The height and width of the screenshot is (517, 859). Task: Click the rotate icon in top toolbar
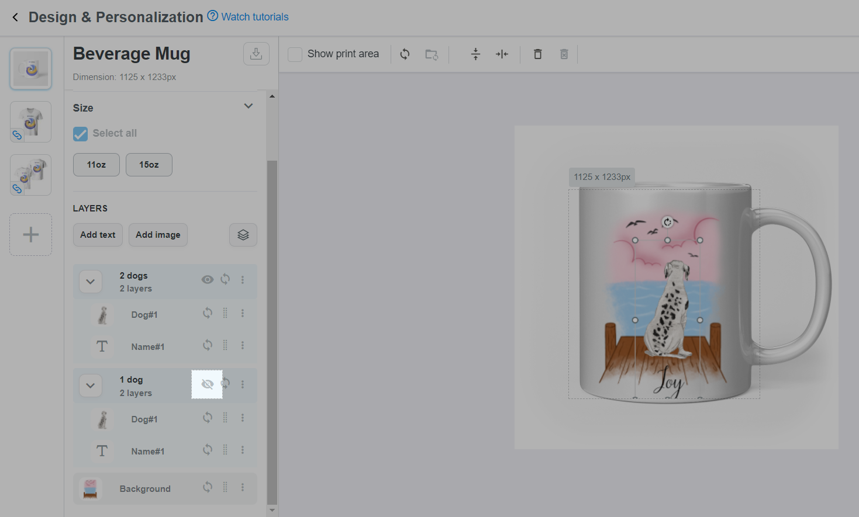click(x=405, y=54)
